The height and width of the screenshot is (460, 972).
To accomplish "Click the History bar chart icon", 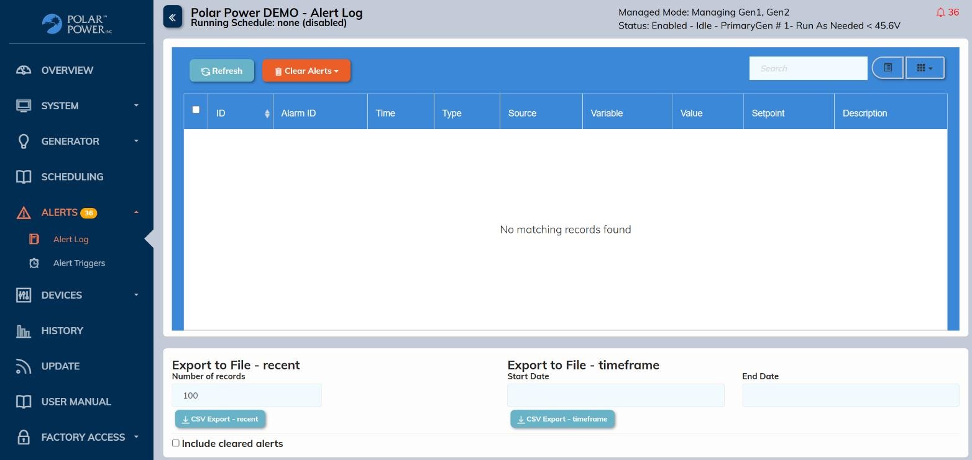I will pos(24,331).
